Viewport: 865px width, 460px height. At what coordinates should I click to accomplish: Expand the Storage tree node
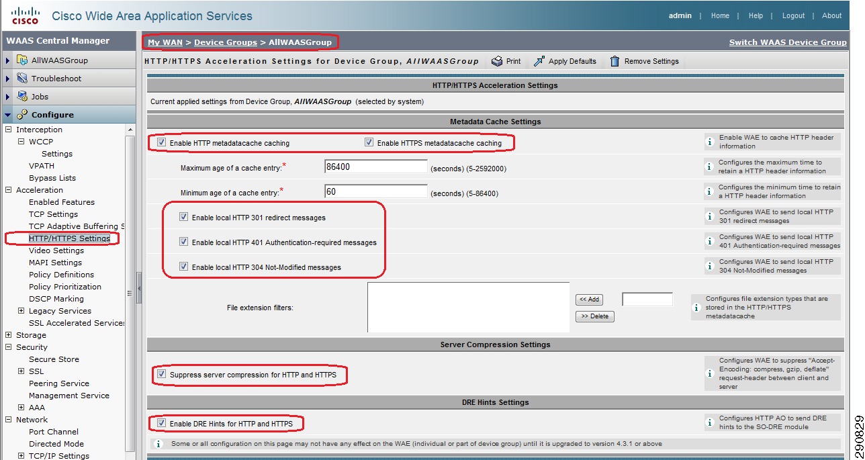click(x=9, y=335)
